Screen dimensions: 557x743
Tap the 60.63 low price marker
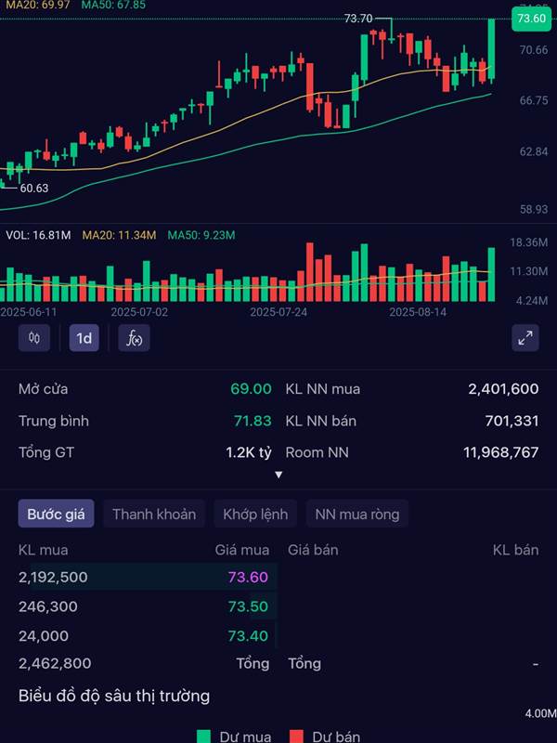point(34,189)
